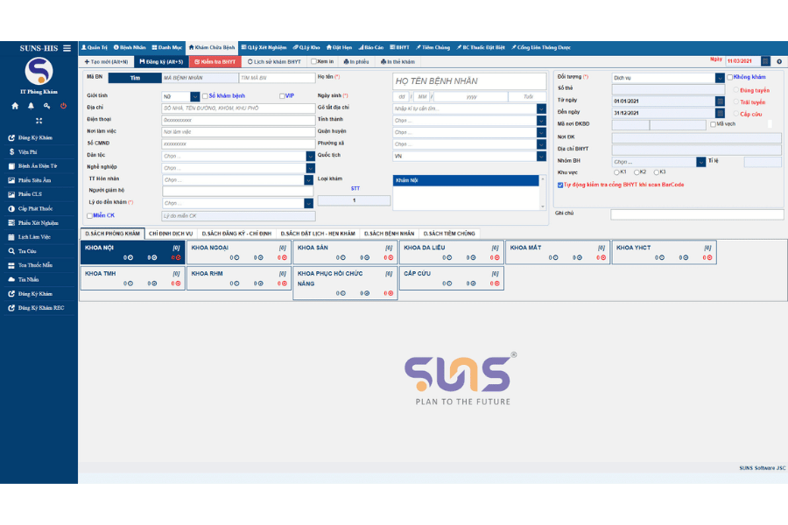Open Phiếu Xét Nghiệm in sidebar

tap(39, 222)
